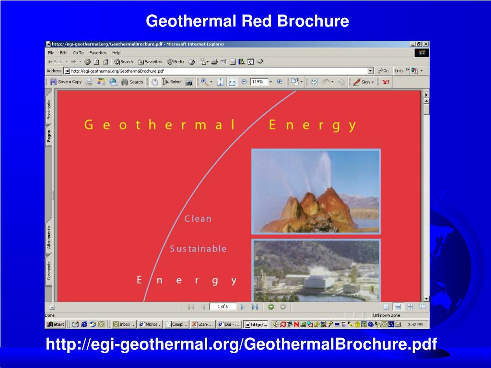
Task: Open the Edit menu
Action: pyautogui.click(x=64, y=53)
